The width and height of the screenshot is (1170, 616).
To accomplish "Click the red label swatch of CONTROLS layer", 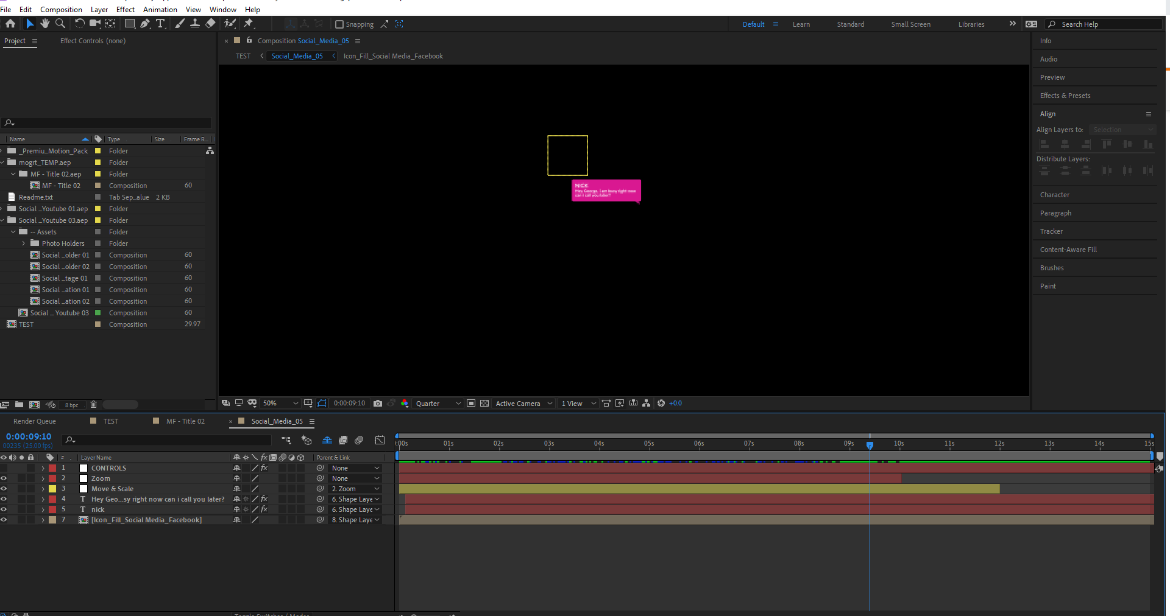I will tap(52, 468).
